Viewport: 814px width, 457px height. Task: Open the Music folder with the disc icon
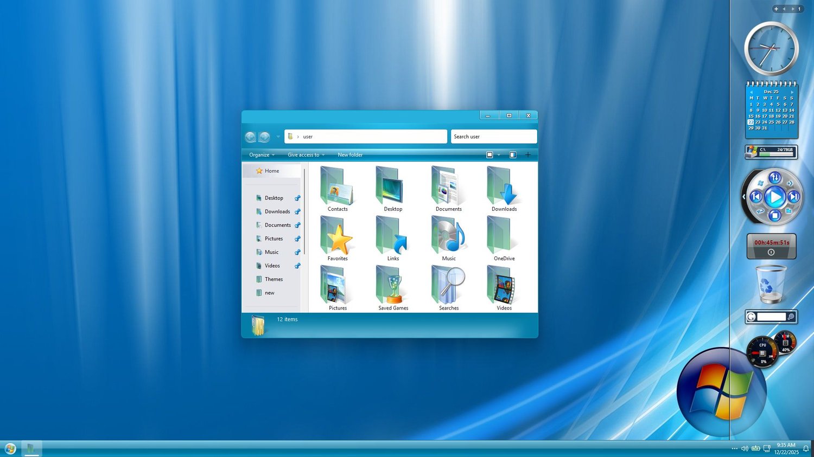tap(449, 239)
